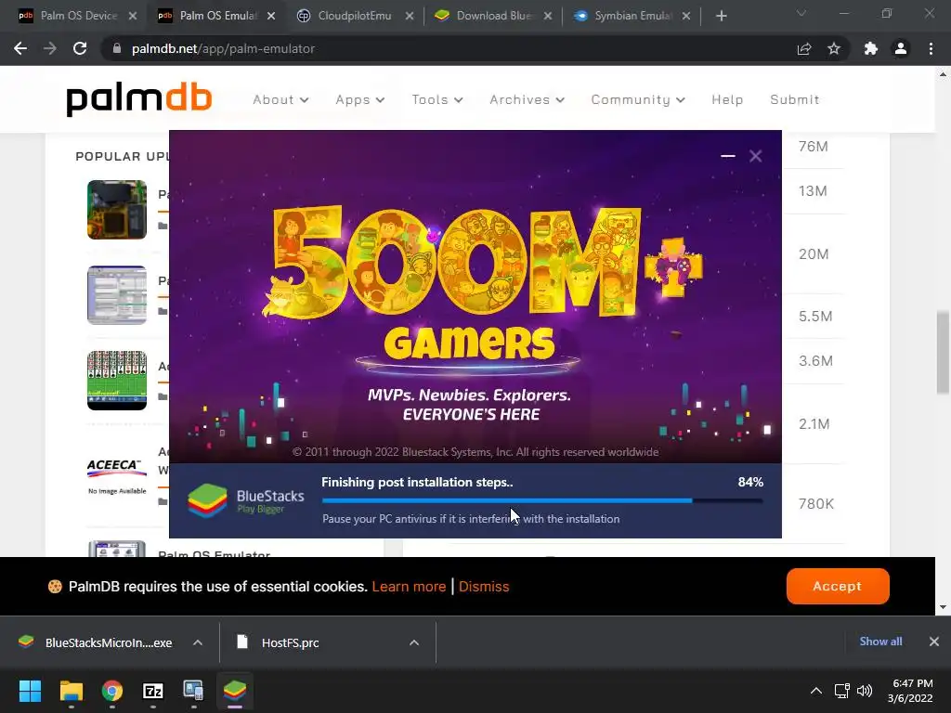The image size is (951, 713).
Task: Click the 76M size value
Action: (814, 147)
